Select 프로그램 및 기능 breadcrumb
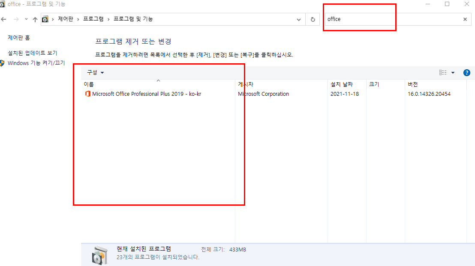Image resolution: width=475 pixels, height=266 pixels. coord(133,19)
